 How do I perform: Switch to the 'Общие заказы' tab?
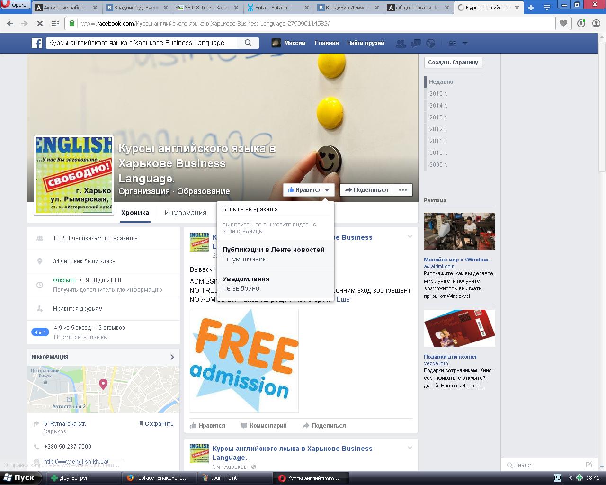pyautogui.click(x=419, y=8)
